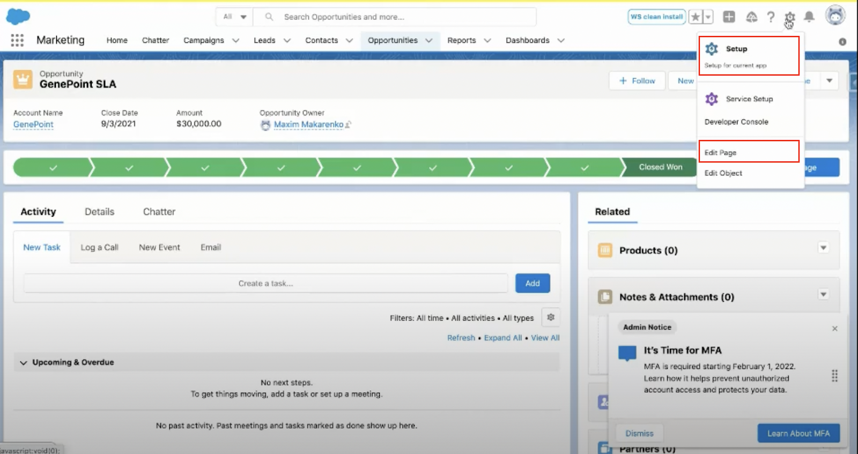This screenshot has width=858, height=454.
Task: Click the Add task button
Action: [x=532, y=283]
